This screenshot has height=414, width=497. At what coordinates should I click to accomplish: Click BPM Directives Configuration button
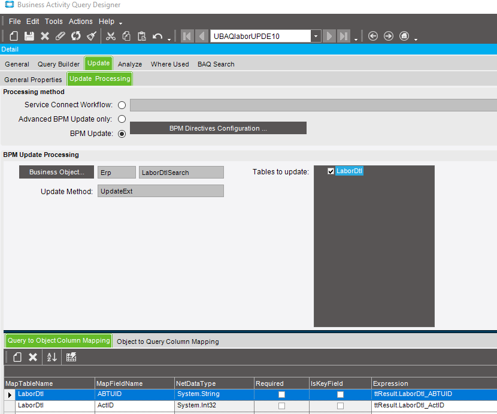pyautogui.click(x=218, y=128)
